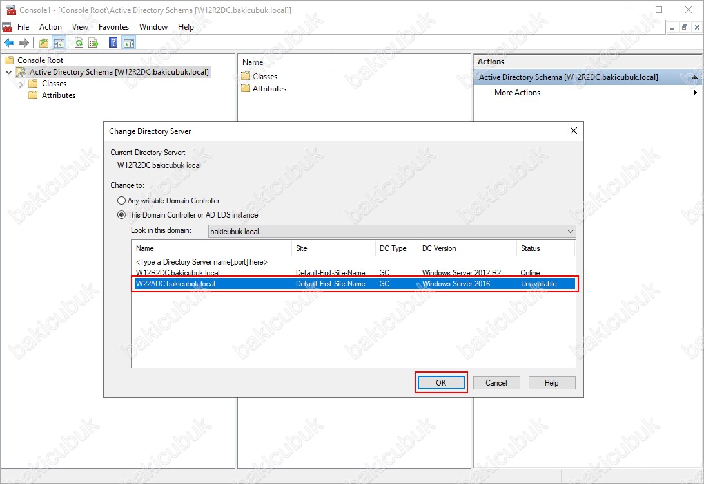Click the Help button in the dialog
The height and width of the screenshot is (484, 704).
click(552, 383)
